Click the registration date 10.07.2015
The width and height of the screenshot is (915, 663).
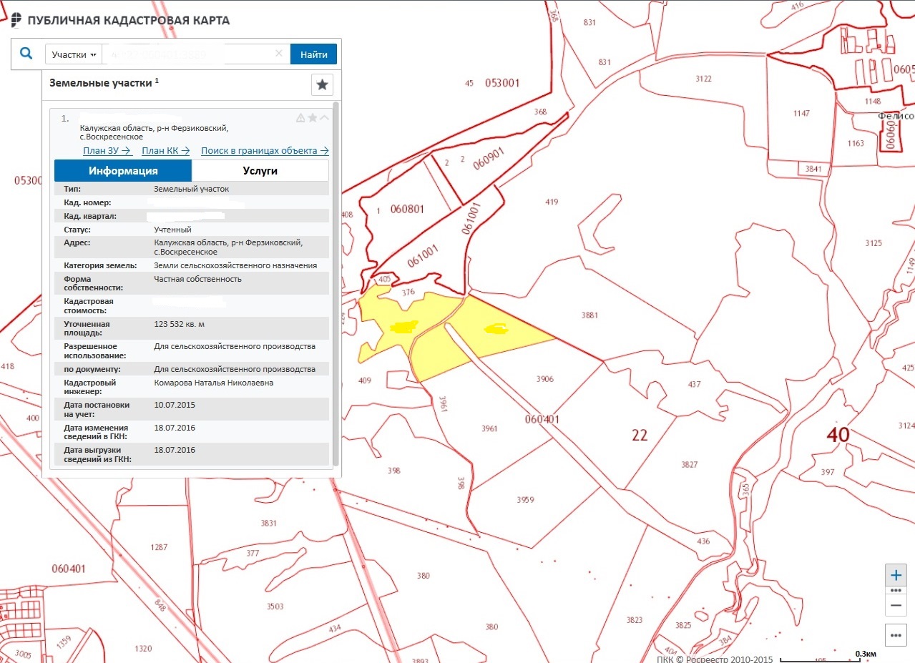pos(175,405)
